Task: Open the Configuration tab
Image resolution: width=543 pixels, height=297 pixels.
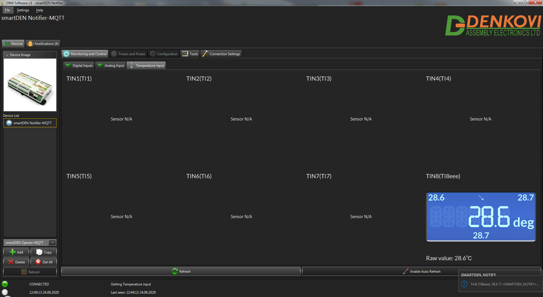Action: (164, 54)
